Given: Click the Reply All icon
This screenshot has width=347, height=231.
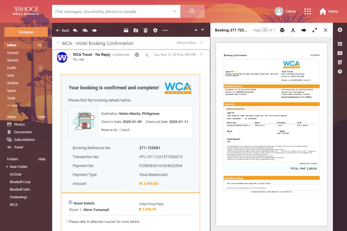Looking at the screenshot, I should pos(85,30).
